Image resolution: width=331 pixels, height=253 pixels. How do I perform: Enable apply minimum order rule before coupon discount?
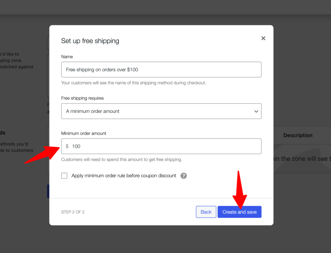(64, 176)
